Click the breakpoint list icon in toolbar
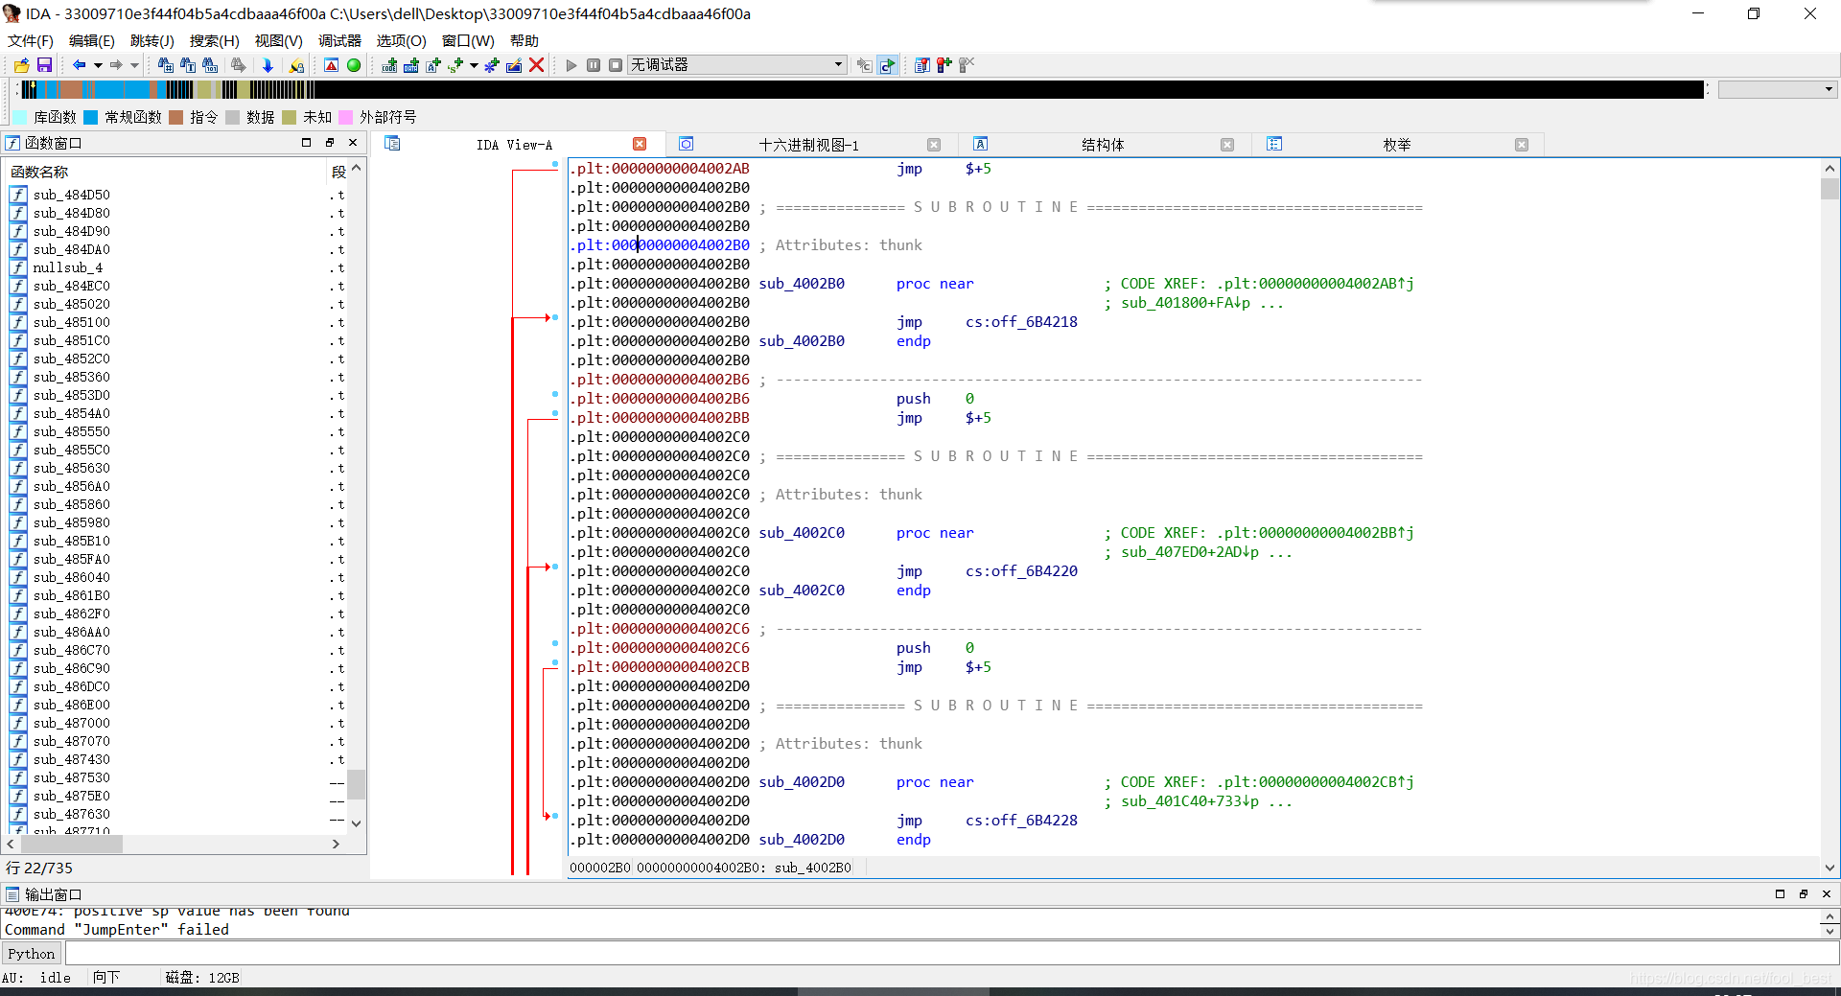Screen dimensions: 1841x996 [922, 65]
